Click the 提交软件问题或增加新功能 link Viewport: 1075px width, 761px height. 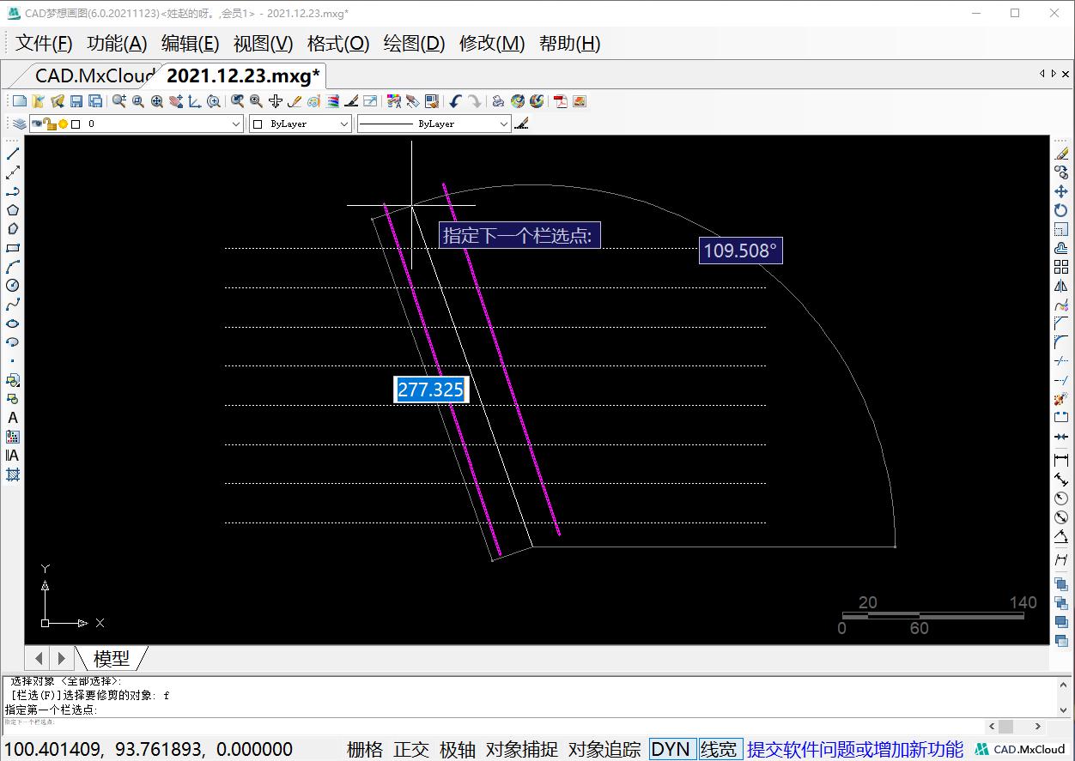(855, 749)
